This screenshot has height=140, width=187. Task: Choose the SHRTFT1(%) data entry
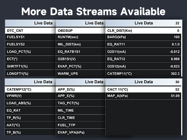point(30,66)
